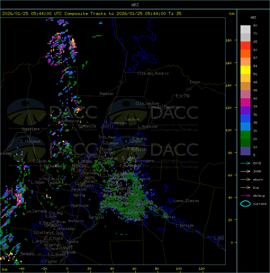This screenshot has height=273, width=270.
Task: Click the 'current' legend label
Action: (260, 204)
